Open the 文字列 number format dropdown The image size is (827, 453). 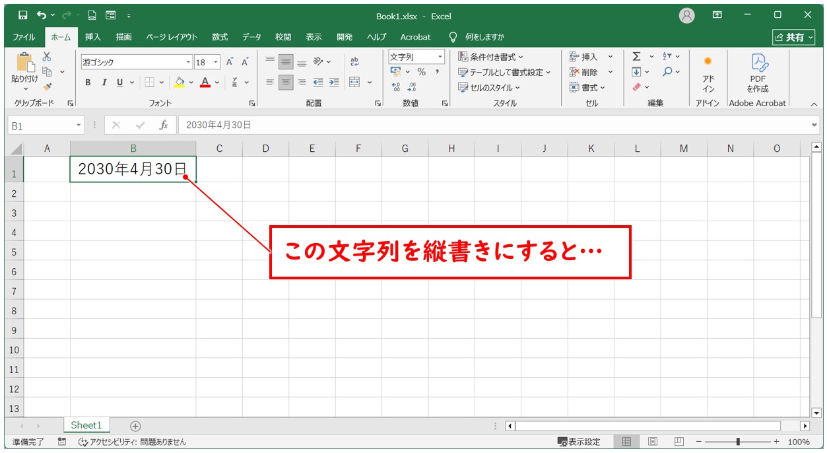point(440,57)
